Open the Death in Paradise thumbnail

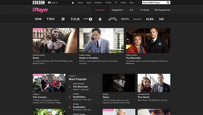101,41
